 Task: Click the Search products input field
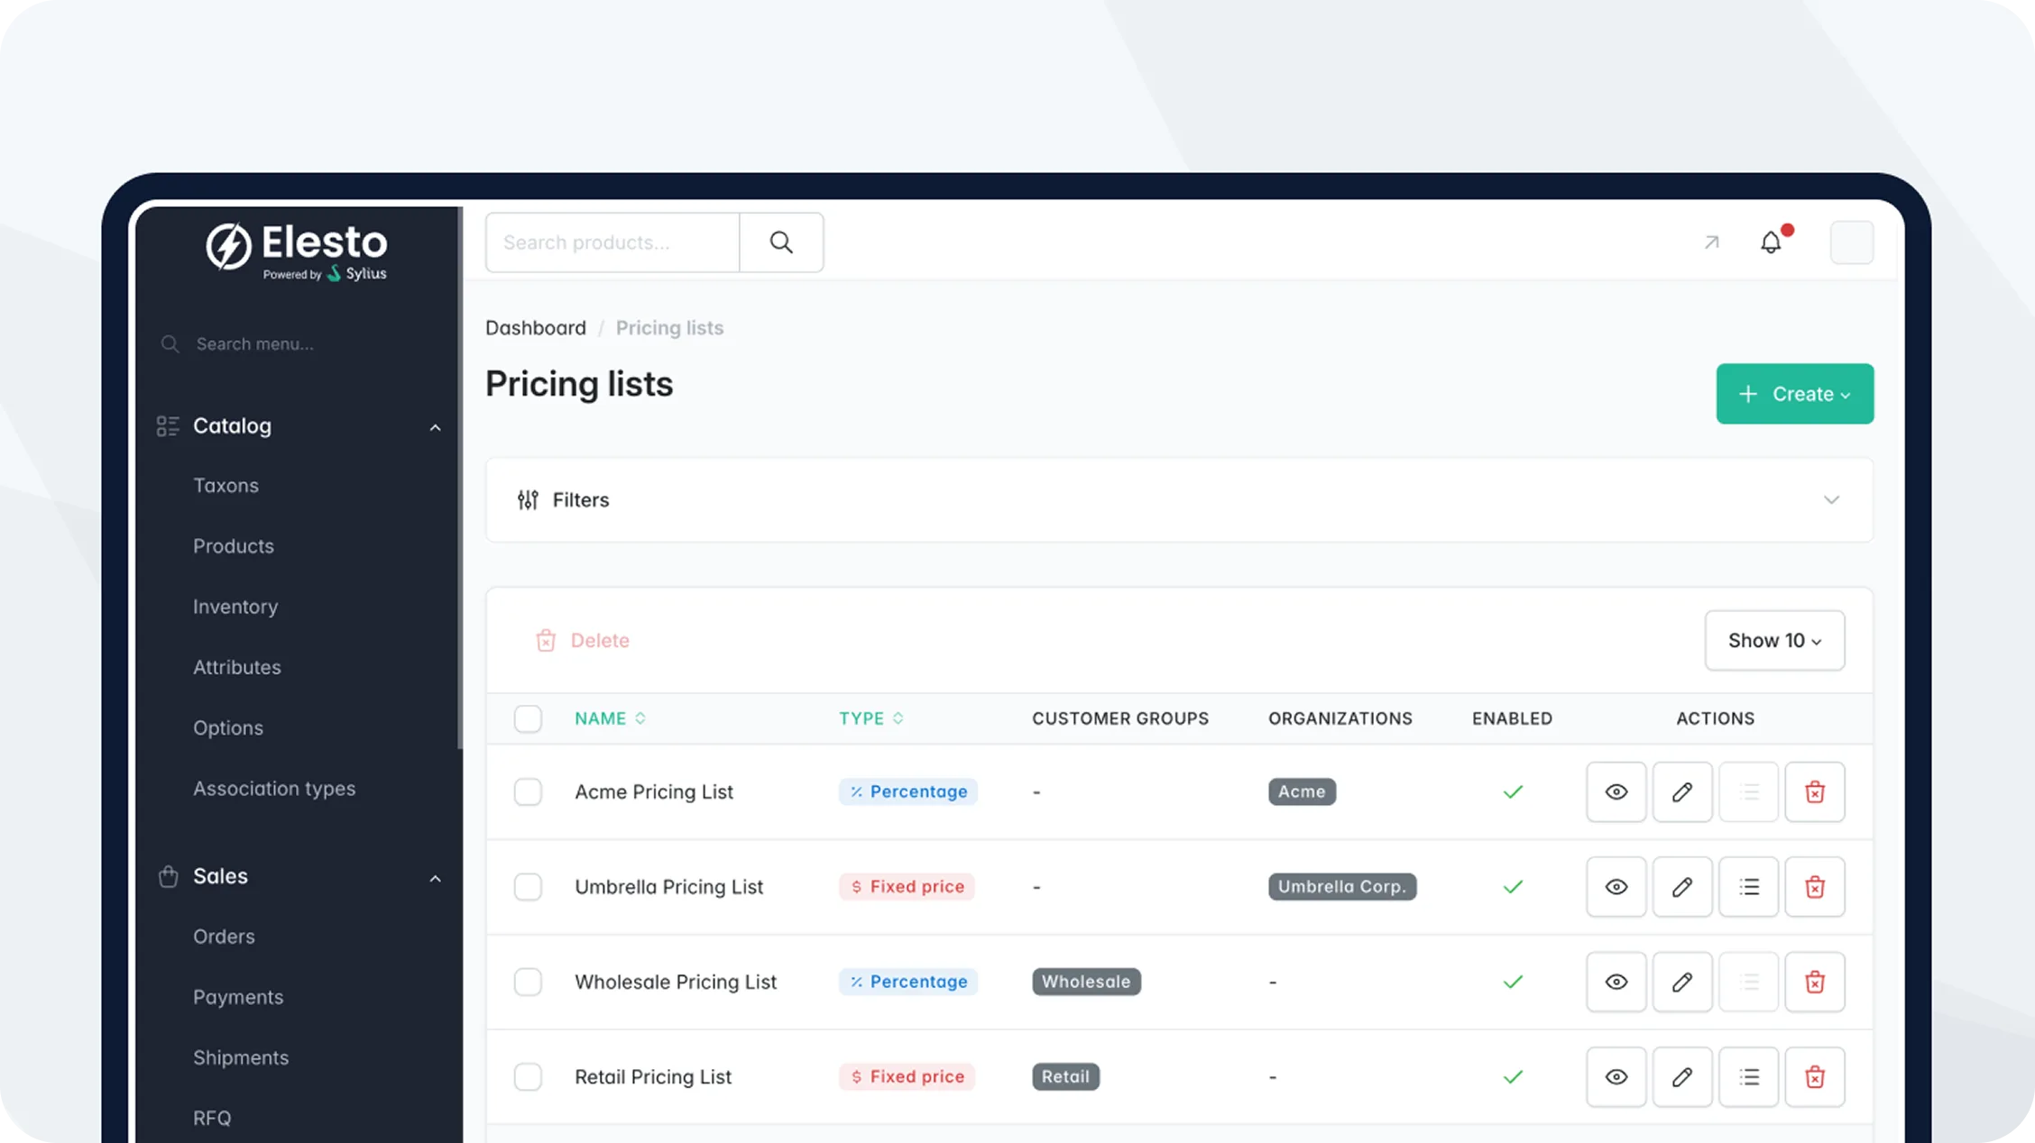tap(612, 242)
